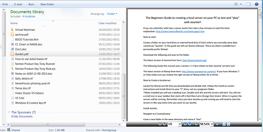263x132 pixels.
Task: Select SevenForum phishing post.rtf file name
Action: [x=33, y=83]
